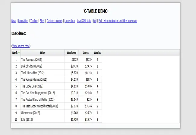Click the $387M gross value
Viewport: 196px width, 135px height.
(89, 79)
